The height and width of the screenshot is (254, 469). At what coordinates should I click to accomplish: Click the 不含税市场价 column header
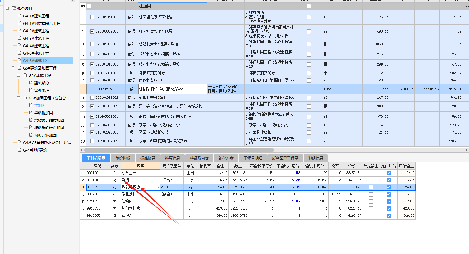tap(288, 166)
